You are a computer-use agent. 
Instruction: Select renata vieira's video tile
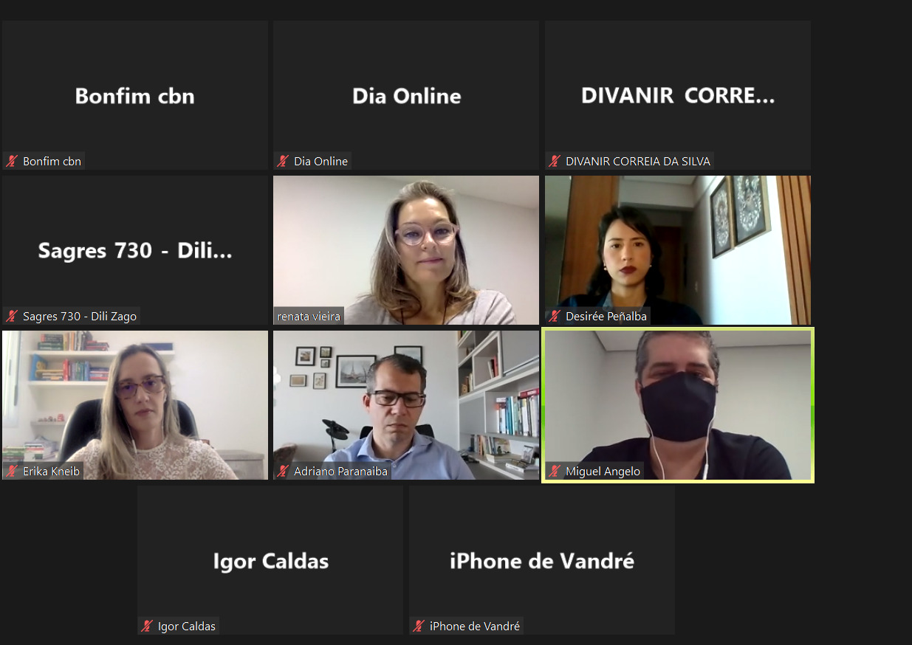click(x=406, y=250)
